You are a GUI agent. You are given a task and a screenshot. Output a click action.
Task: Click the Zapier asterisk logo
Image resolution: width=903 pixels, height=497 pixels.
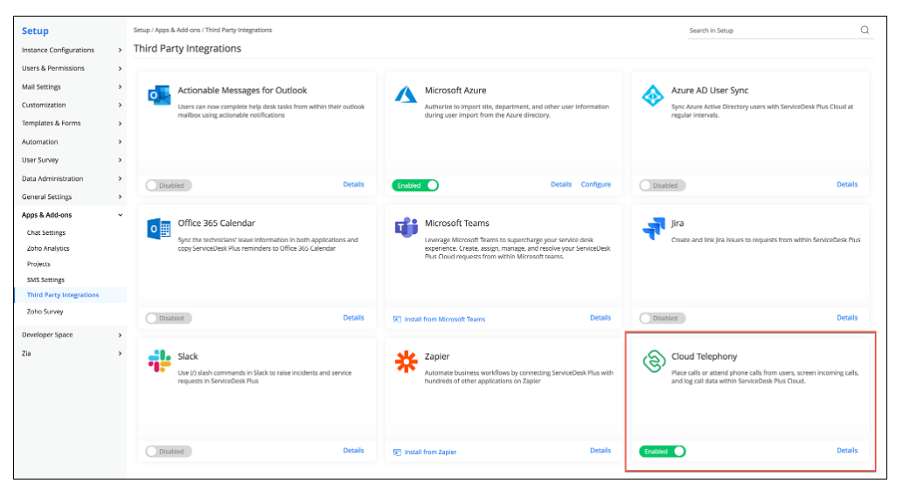pos(406,362)
